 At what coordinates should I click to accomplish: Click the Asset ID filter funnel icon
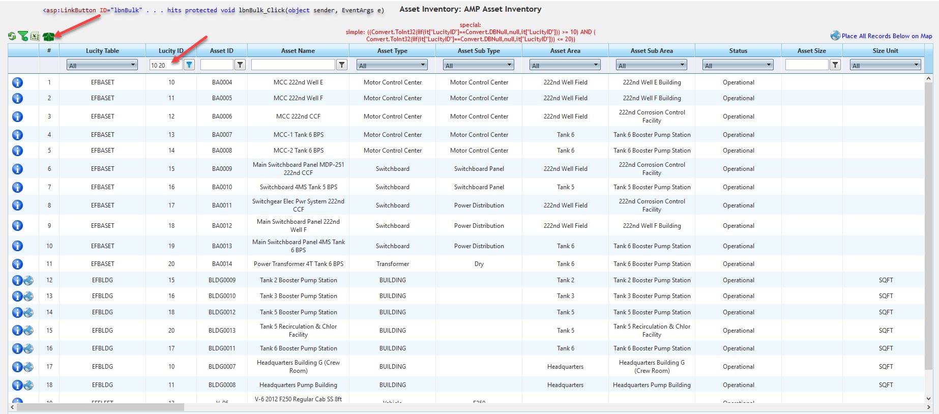tap(240, 65)
